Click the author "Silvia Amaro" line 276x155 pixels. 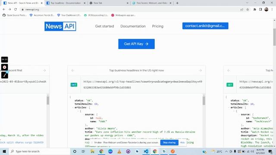[x=101, y=128]
